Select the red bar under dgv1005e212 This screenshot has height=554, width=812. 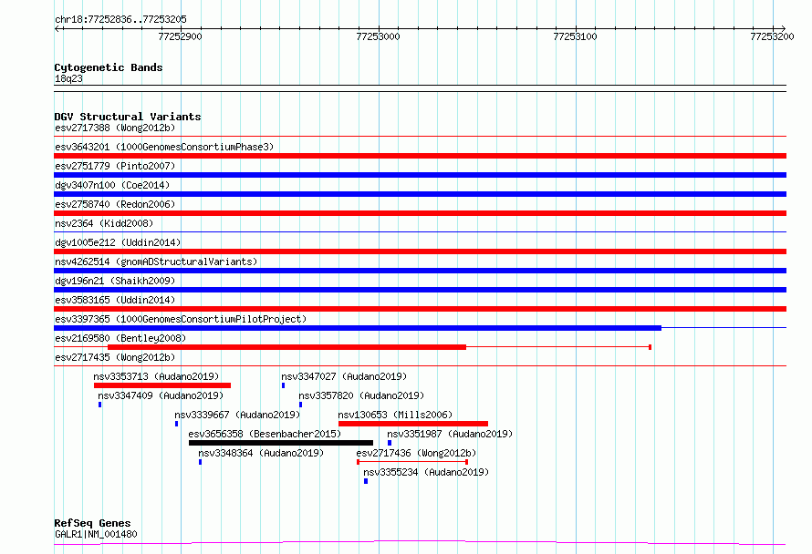click(420, 251)
